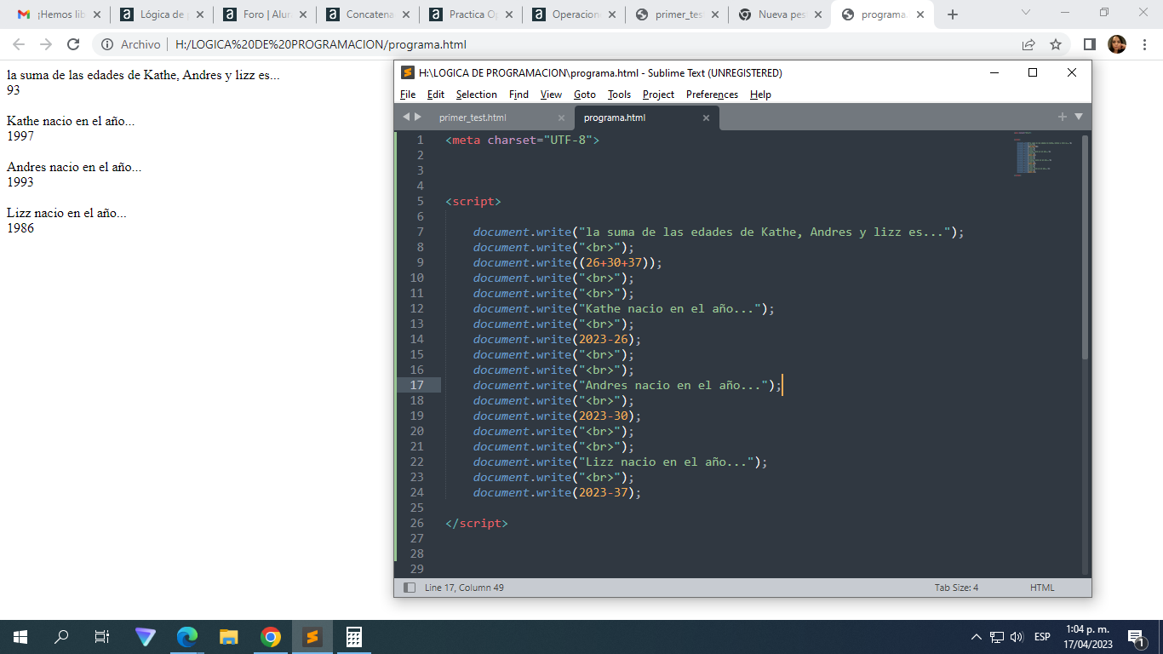
Task: Open the Find menu
Action: pos(518,95)
